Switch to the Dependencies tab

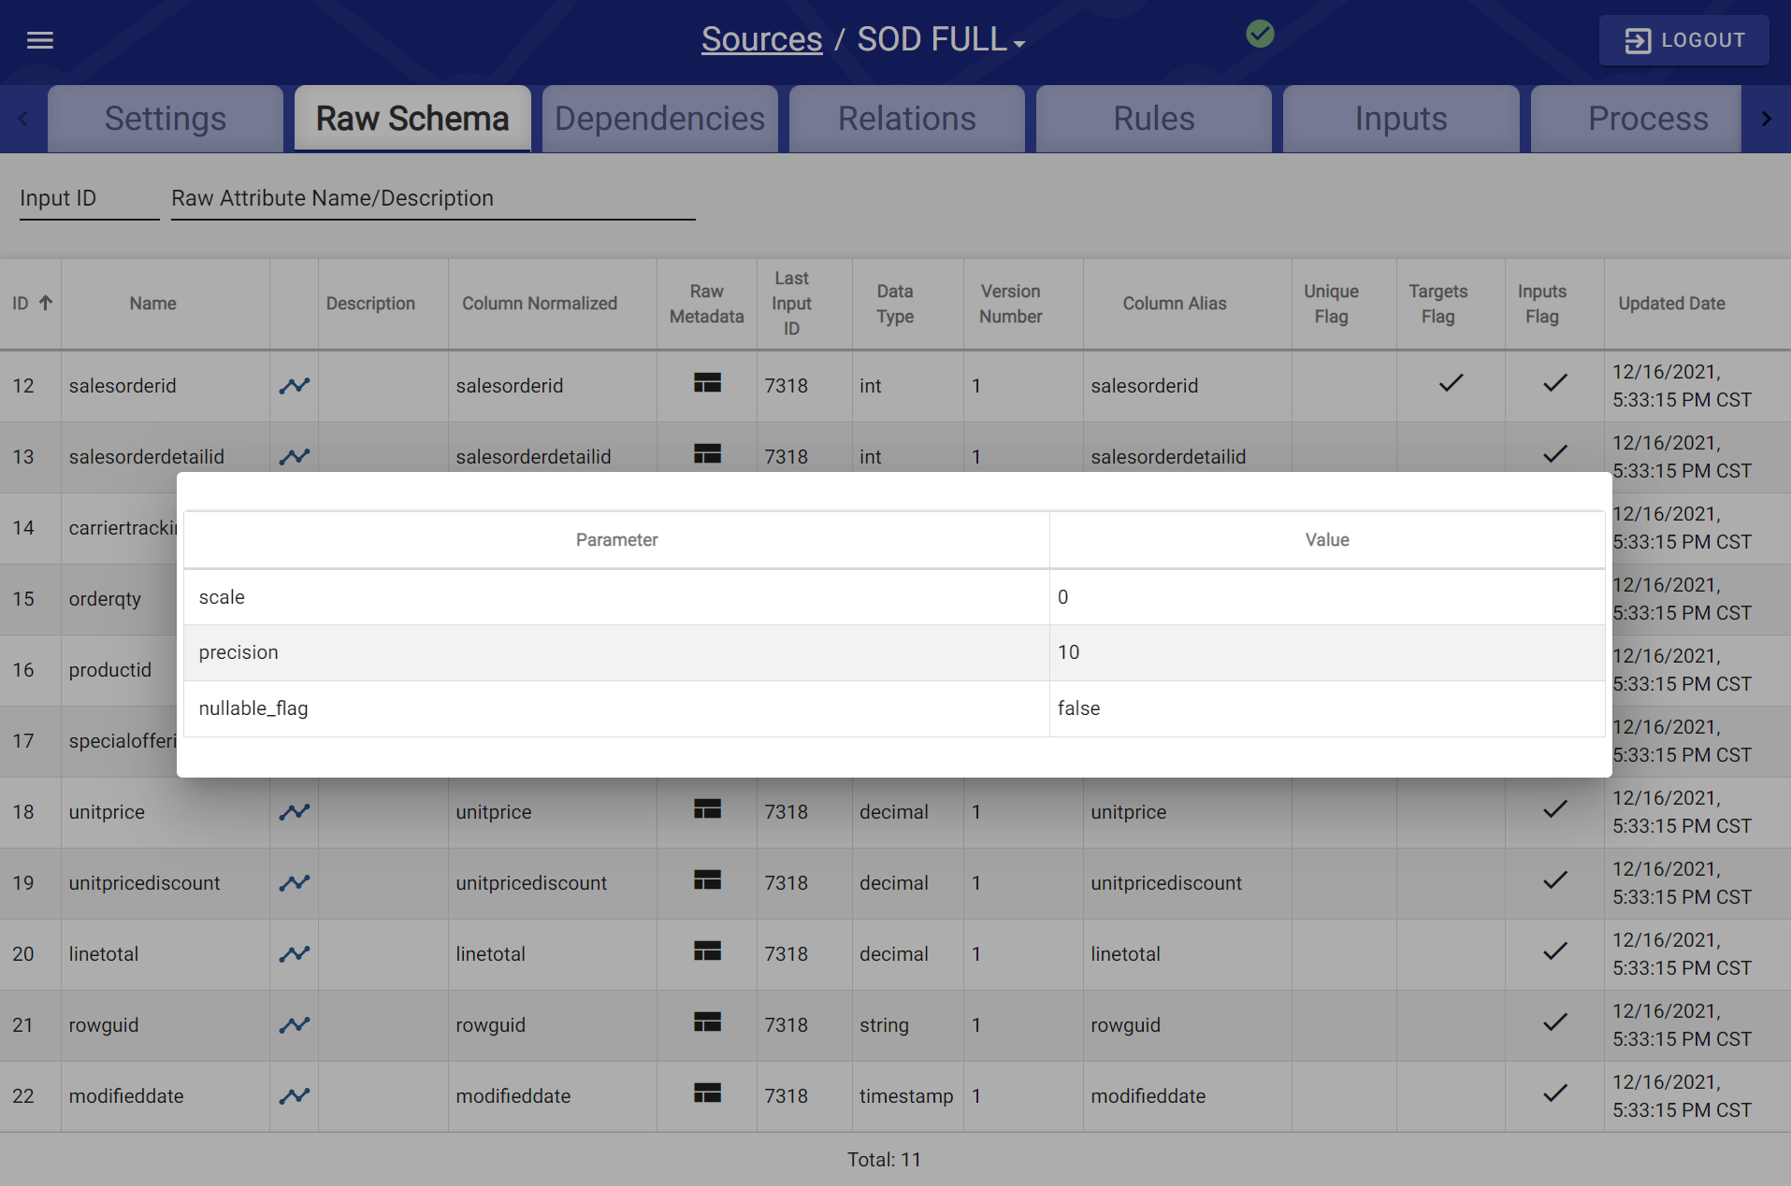pos(658,119)
